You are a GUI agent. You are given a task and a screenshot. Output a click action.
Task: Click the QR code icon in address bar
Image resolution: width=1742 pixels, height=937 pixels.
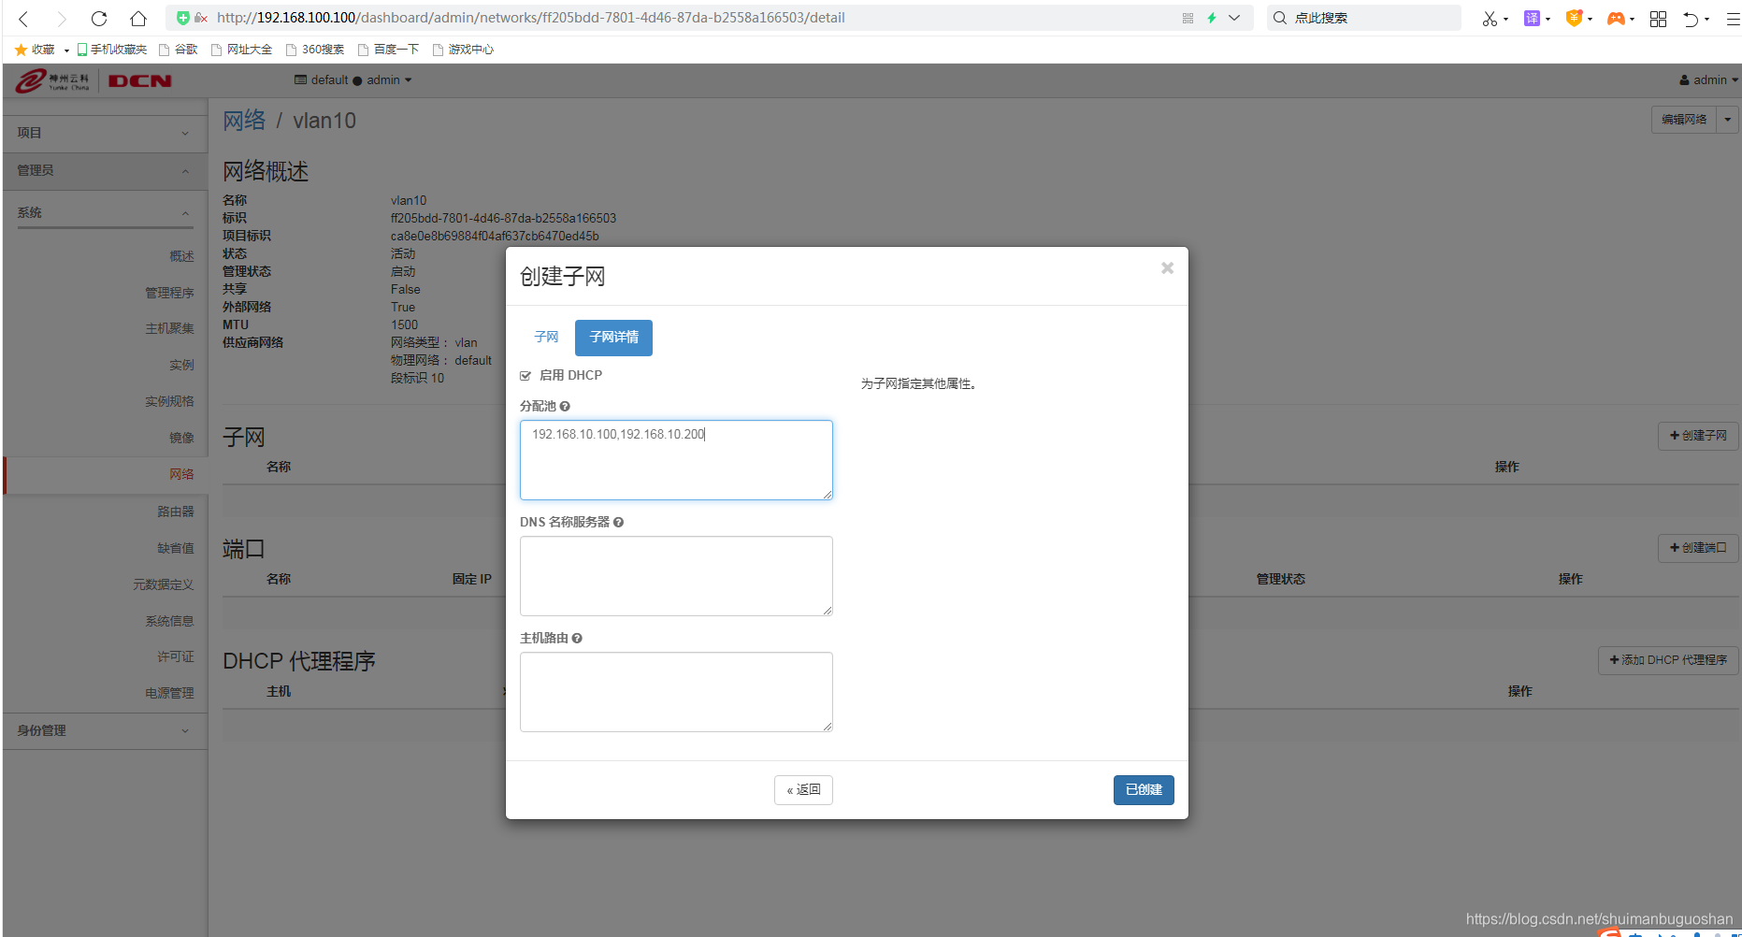1188,18
